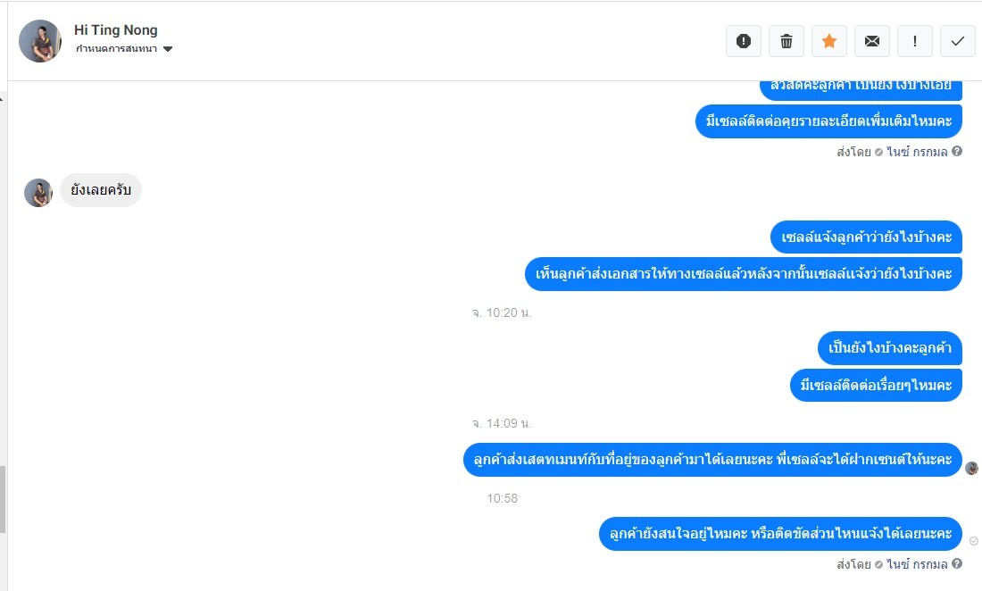Screen dimensions: 982x591
Task: Toggle the orange star follow-up icon
Action: point(829,41)
